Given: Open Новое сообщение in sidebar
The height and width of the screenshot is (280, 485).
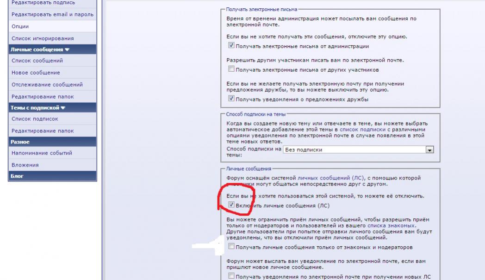Looking at the screenshot, I should pos(36,73).
